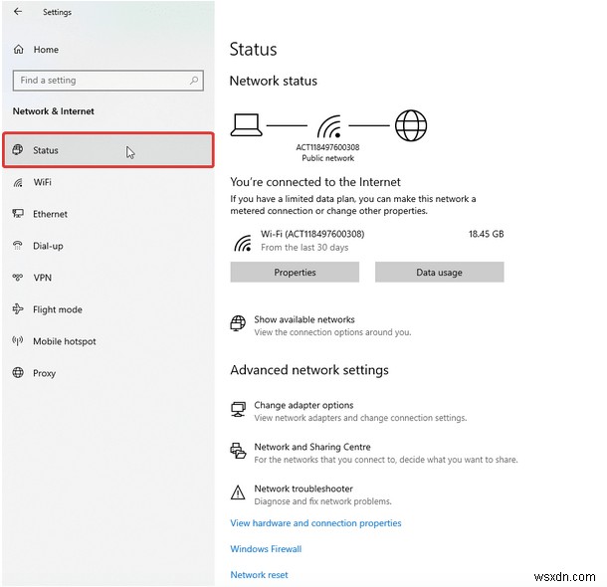
Task: Click the internet globe icon in diagram
Action: tap(411, 125)
